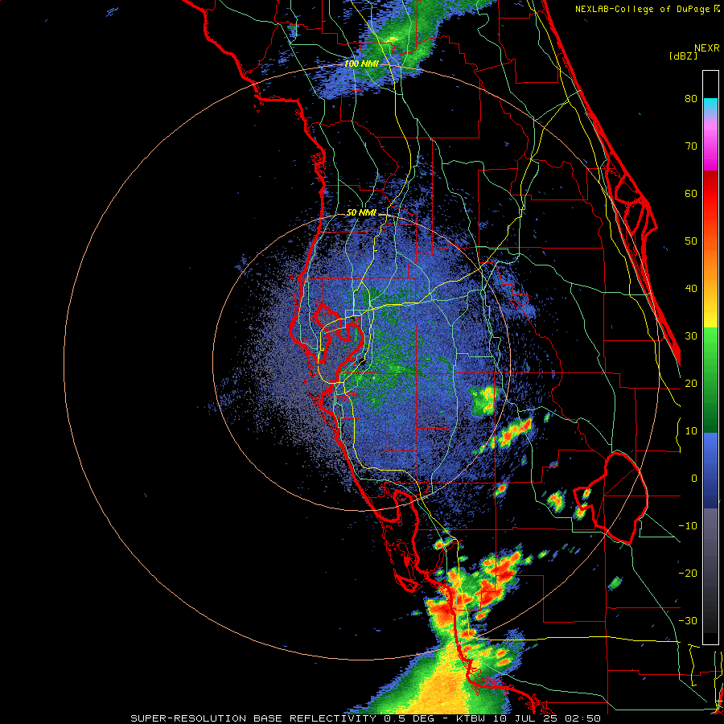Click the 10 dBZ scale value
The height and width of the screenshot is (724, 724).
tap(691, 431)
